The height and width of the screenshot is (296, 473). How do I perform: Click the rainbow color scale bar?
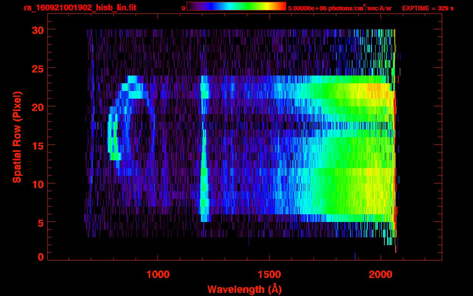click(x=236, y=6)
